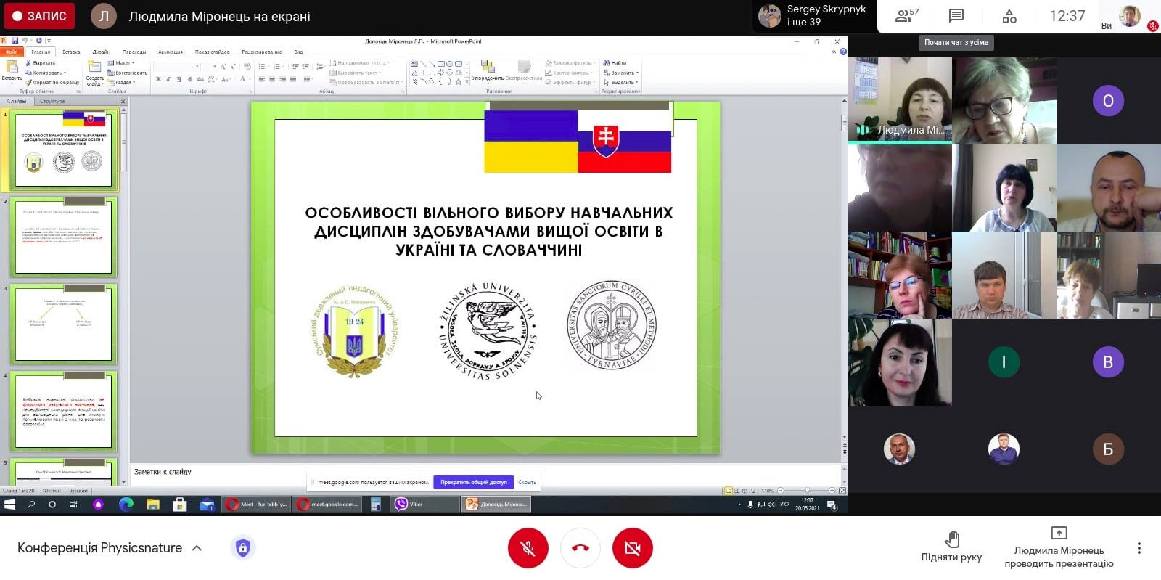Image resolution: width=1161 pixels, height=580 pixels.
Task: Toggle underline Ч formatting
Action: pyautogui.click(x=179, y=79)
